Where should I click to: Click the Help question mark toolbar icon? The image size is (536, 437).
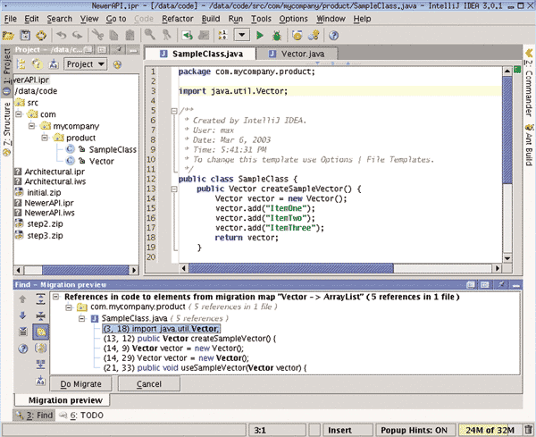333,36
